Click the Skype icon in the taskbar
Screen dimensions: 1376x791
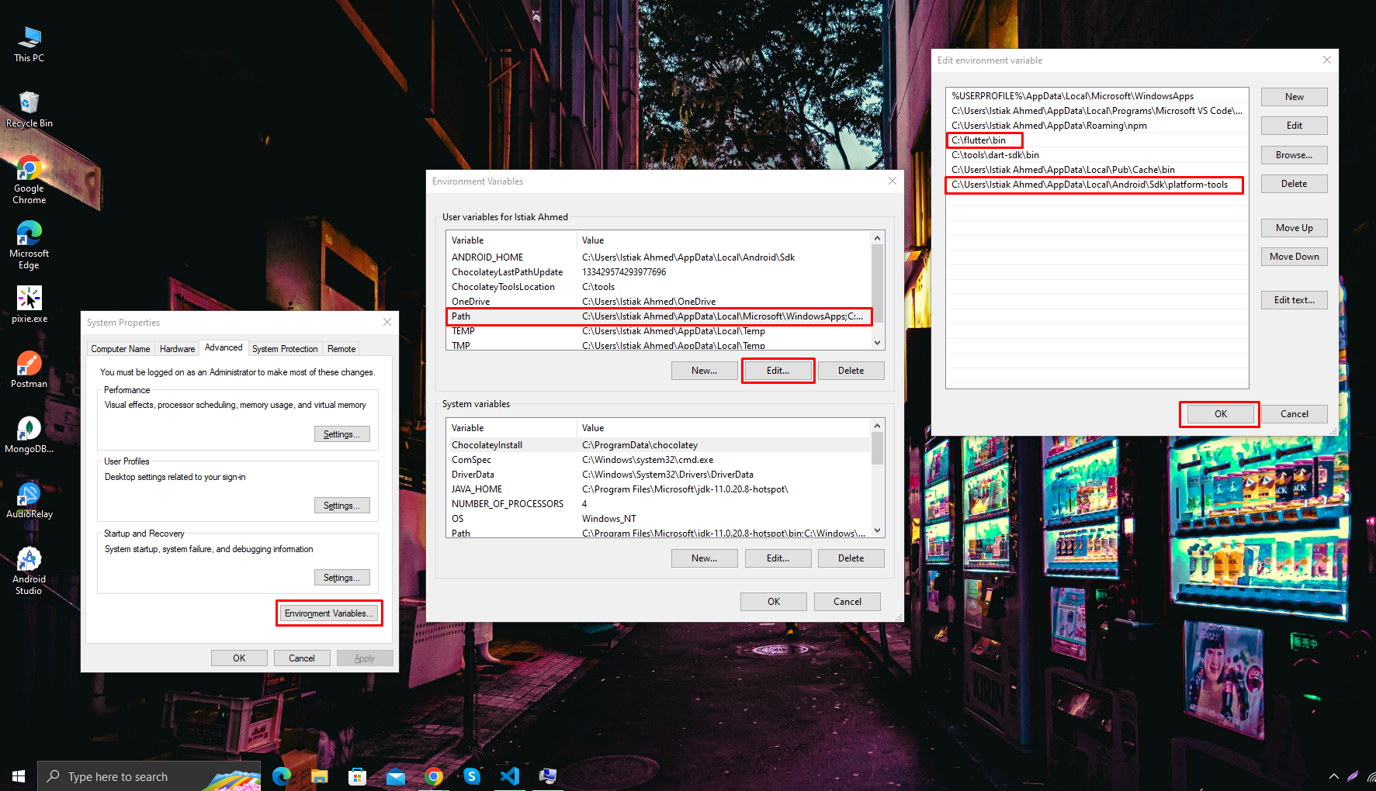click(x=471, y=775)
